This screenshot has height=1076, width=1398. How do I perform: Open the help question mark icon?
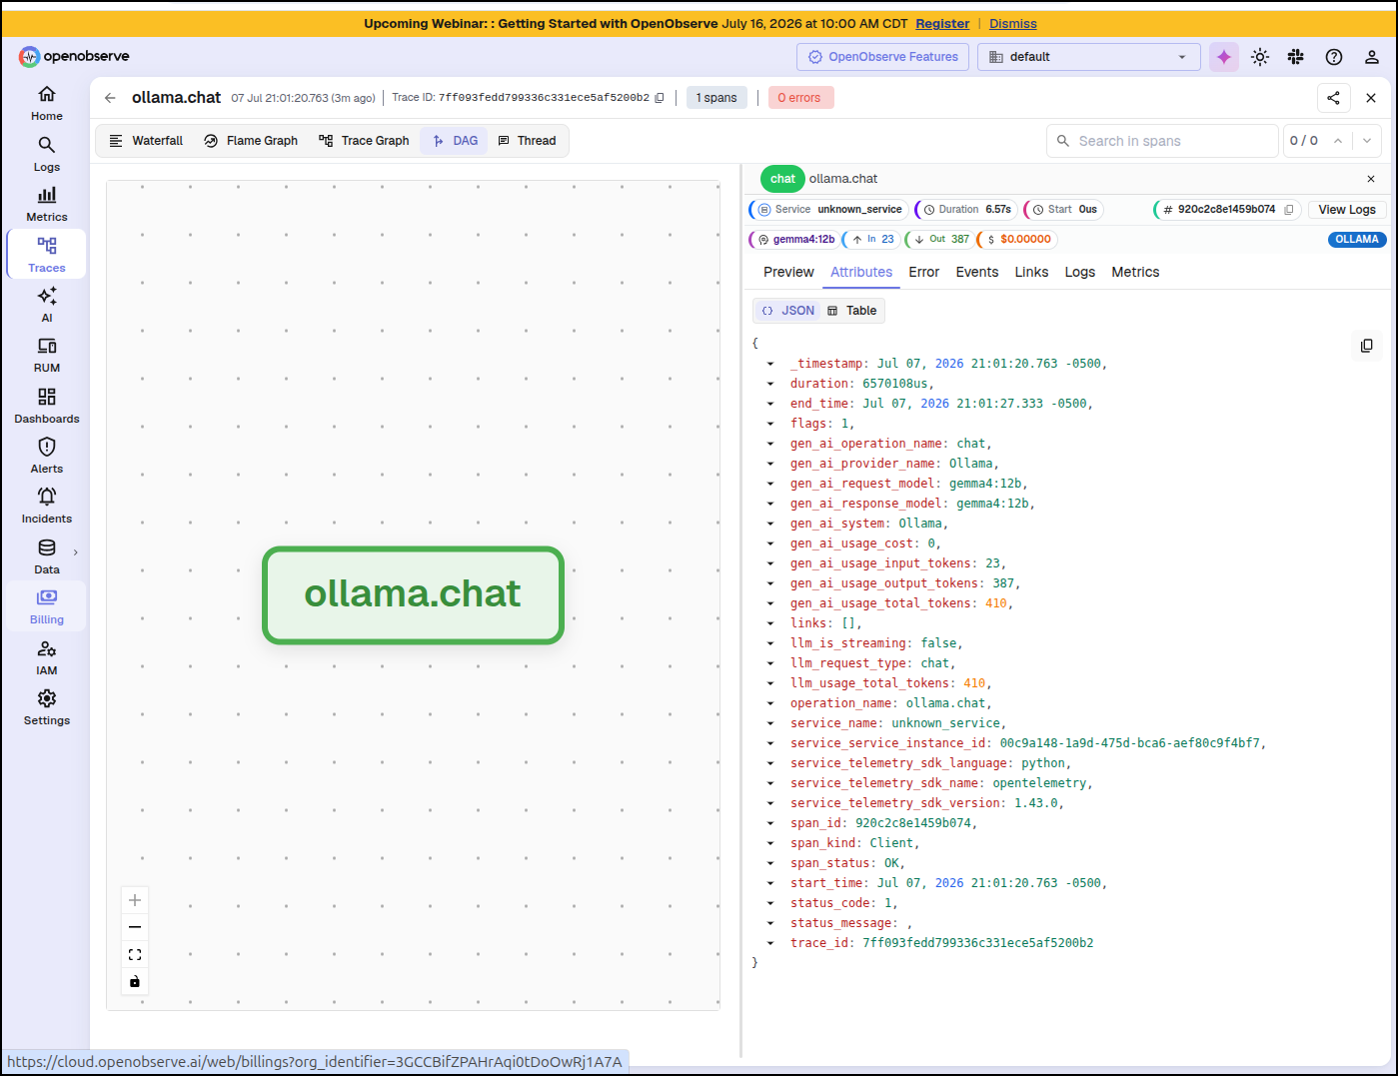click(1334, 57)
